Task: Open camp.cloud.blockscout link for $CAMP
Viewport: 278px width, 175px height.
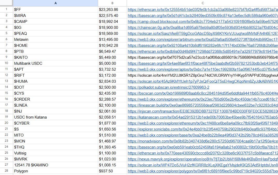Action: coord(203,22)
